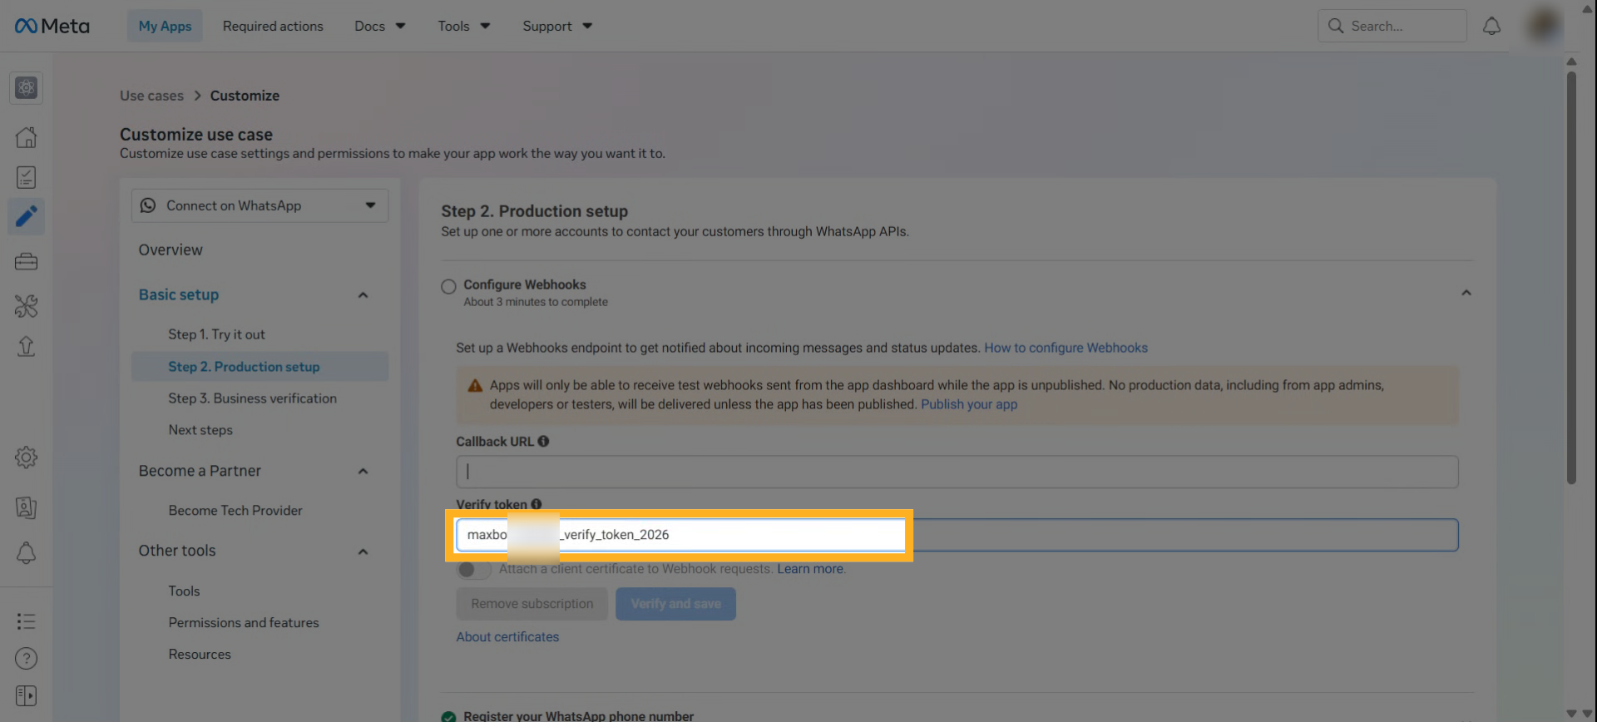
Task: Collapse the Other tools section
Action: [x=363, y=551]
